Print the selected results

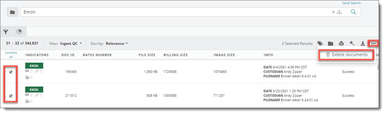tap(341, 44)
